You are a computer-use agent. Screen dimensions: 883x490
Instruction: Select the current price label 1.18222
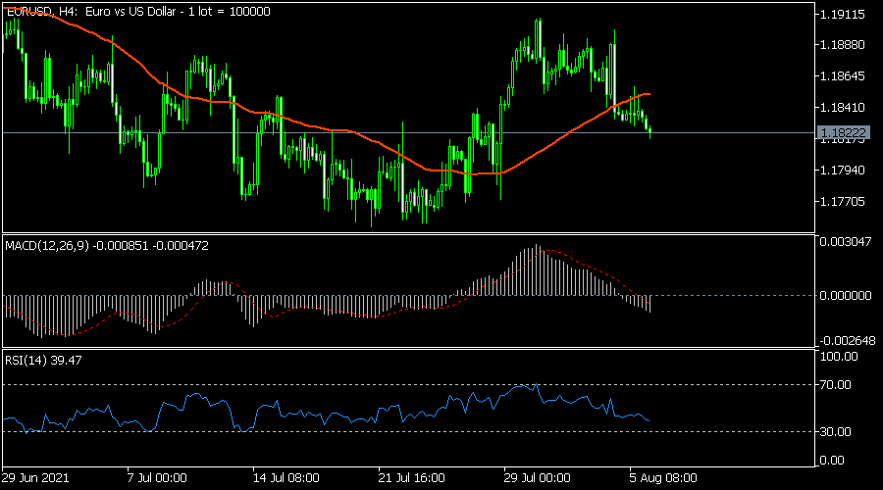843,132
